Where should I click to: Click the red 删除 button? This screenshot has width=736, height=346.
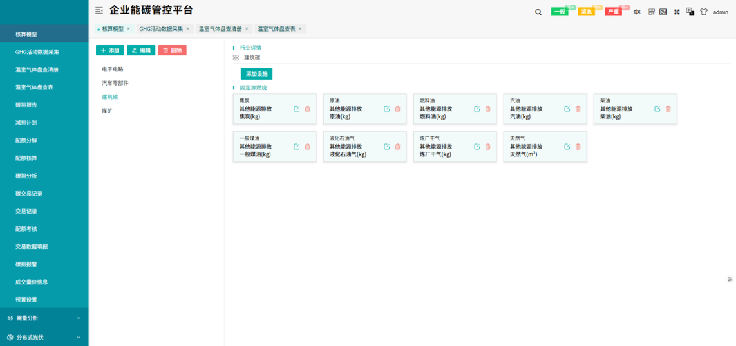pyautogui.click(x=172, y=50)
